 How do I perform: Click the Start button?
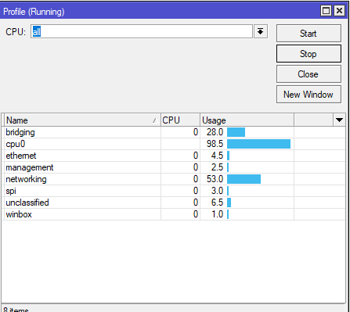point(309,34)
